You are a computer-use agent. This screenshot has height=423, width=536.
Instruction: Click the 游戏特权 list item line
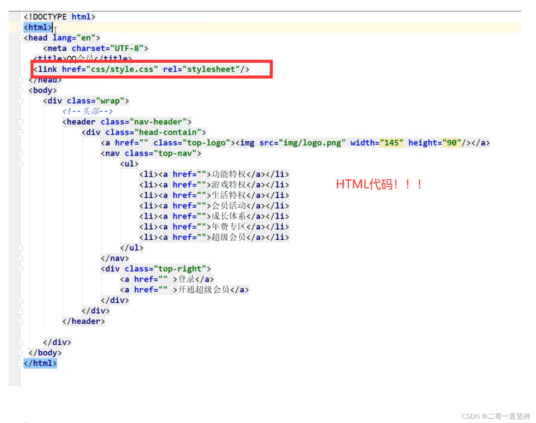click(x=214, y=185)
